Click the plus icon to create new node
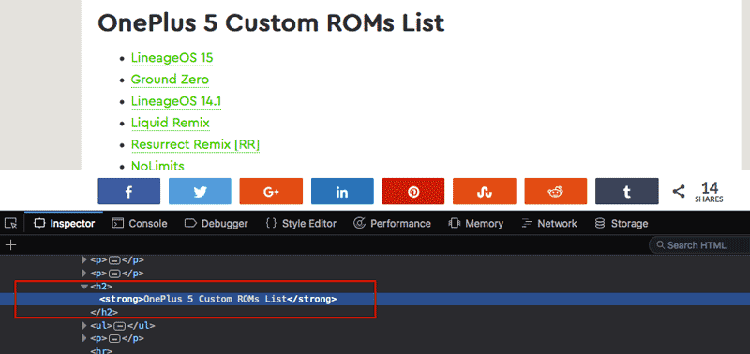The image size is (750, 354). (x=10, y=245)
